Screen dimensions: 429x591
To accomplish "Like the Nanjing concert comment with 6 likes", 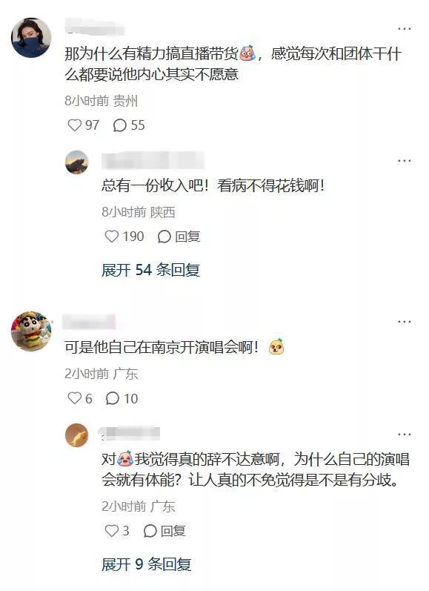I will pos(75,398).
